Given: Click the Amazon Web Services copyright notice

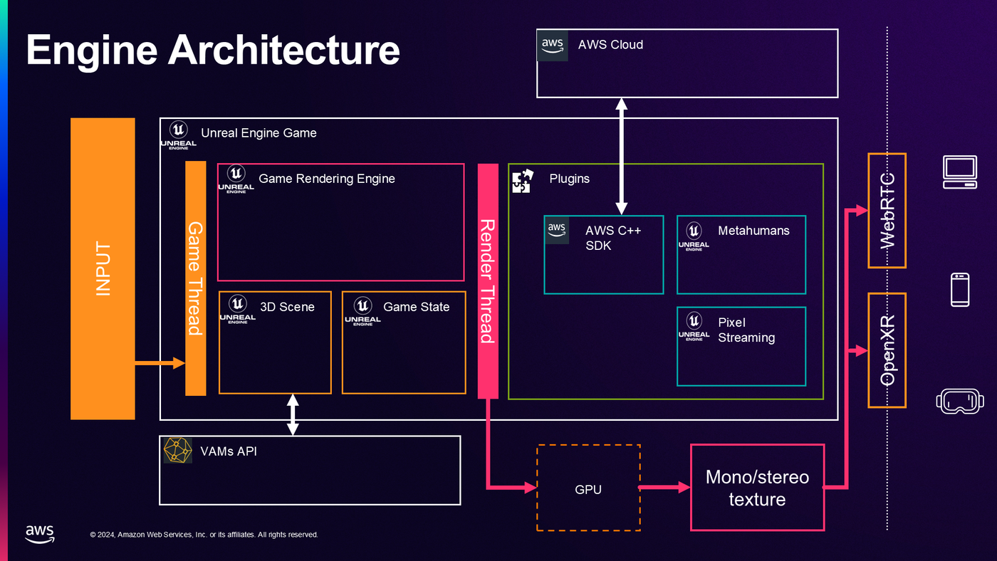Looking at the screenshot, I should (x=204, y=535).
